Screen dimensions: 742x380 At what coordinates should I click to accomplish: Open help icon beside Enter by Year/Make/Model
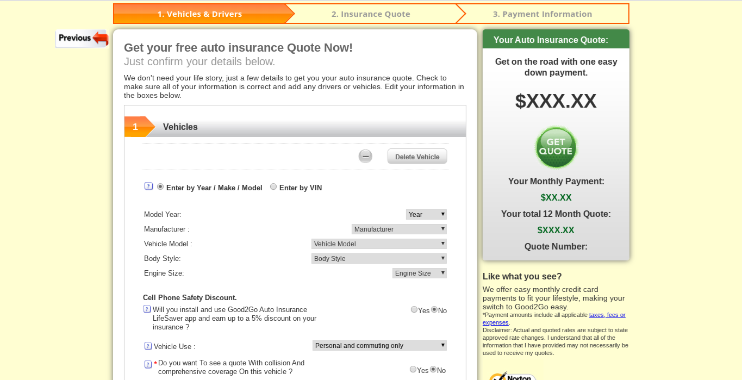[x=148, y=186]
